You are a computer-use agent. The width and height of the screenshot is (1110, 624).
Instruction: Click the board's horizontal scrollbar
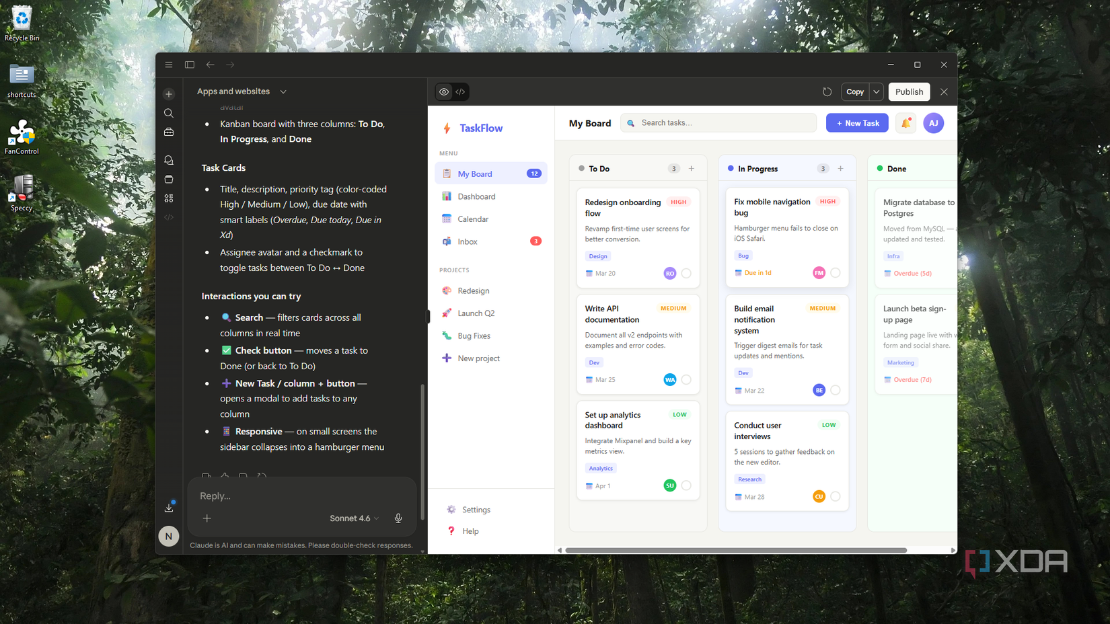point(736,550)
